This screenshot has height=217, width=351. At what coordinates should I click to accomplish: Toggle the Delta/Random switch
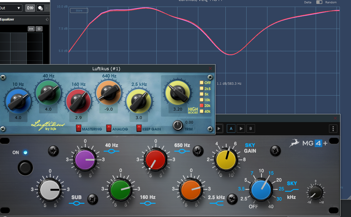tap(319, 2)
